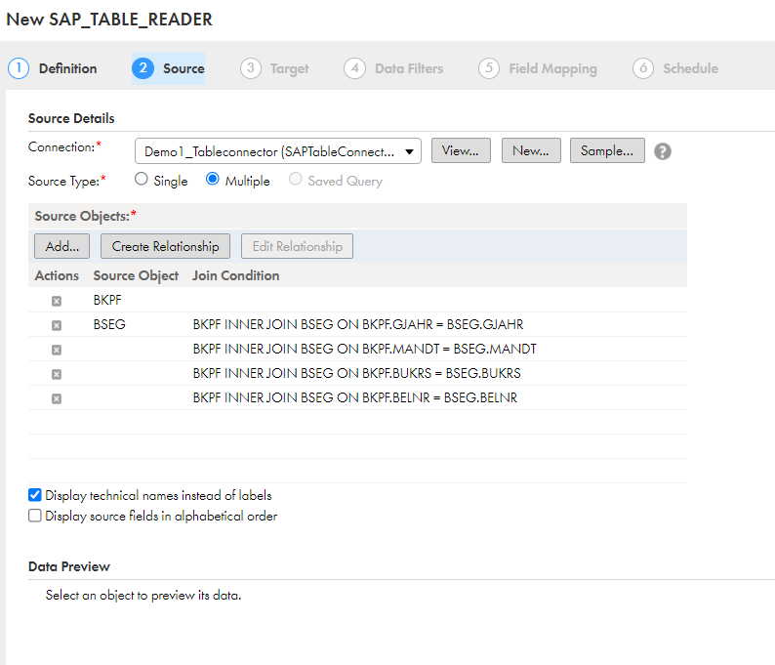
Task: Click the Create Relationship button
Action: pyautogui.click(x=165, y=246)
